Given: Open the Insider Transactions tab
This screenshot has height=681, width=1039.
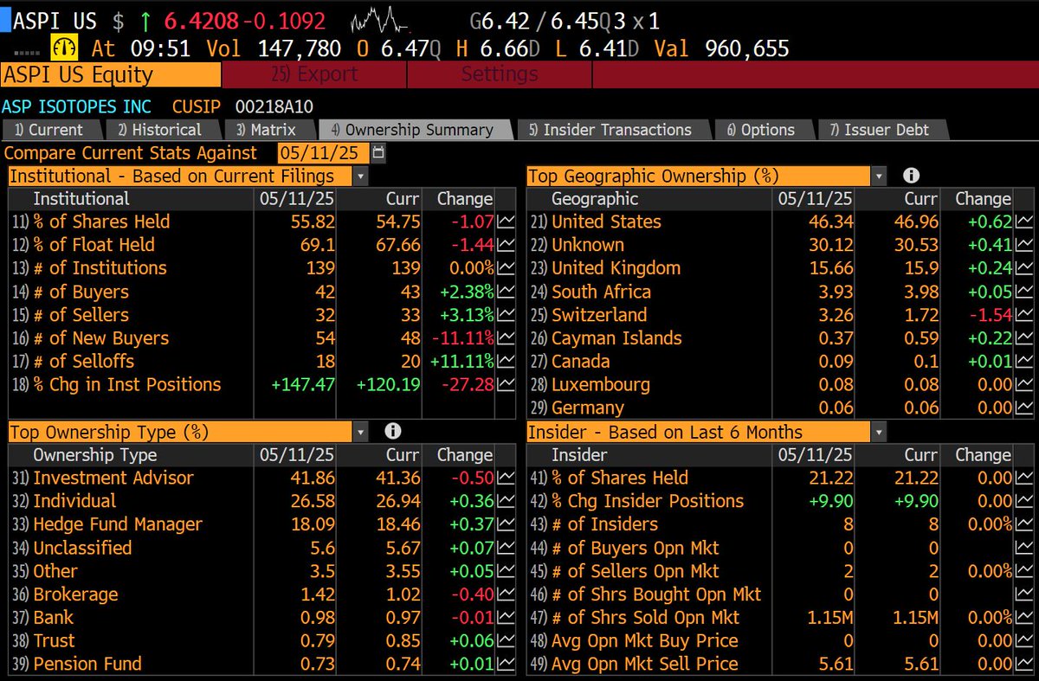Looking at the screenshot, I should (x=614, y=130).
